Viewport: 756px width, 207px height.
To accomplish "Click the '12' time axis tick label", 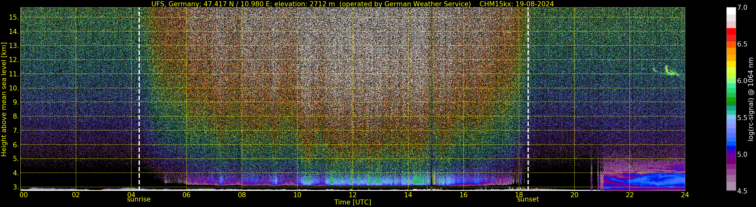I will coord(353,195).
